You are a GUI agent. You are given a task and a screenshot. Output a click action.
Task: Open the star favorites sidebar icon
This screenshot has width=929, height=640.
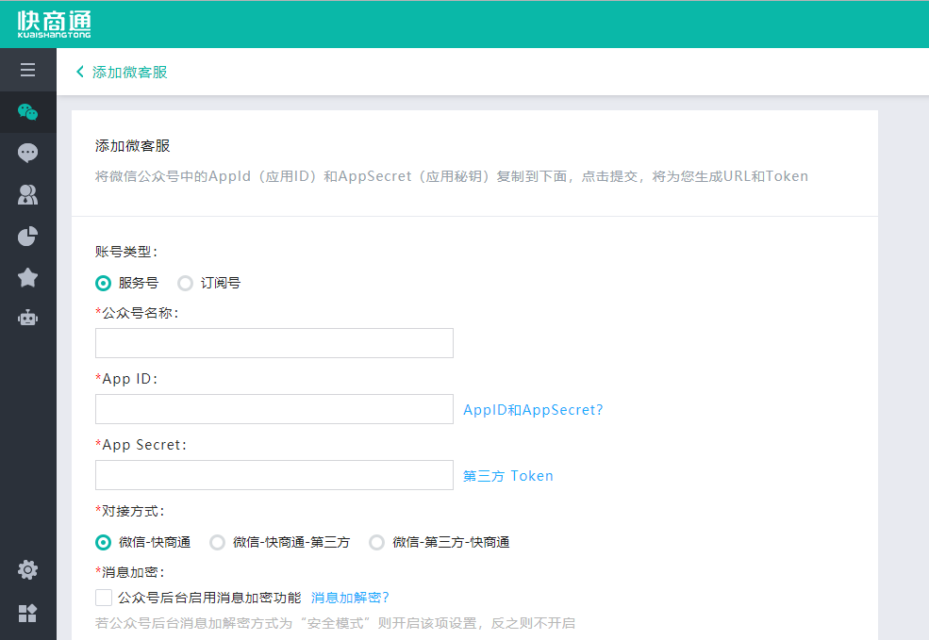click(x=28, y=277)
